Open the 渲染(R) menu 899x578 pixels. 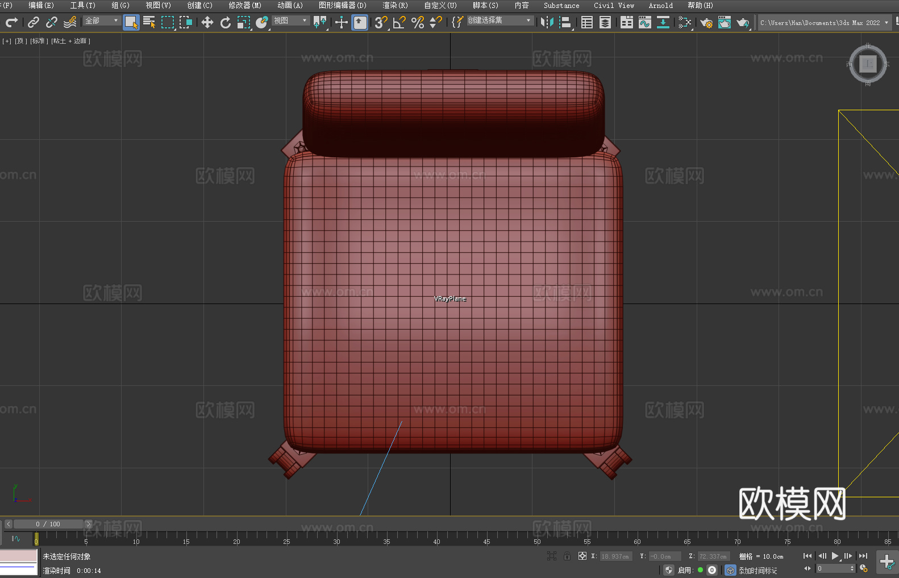[x=396, y=5]
